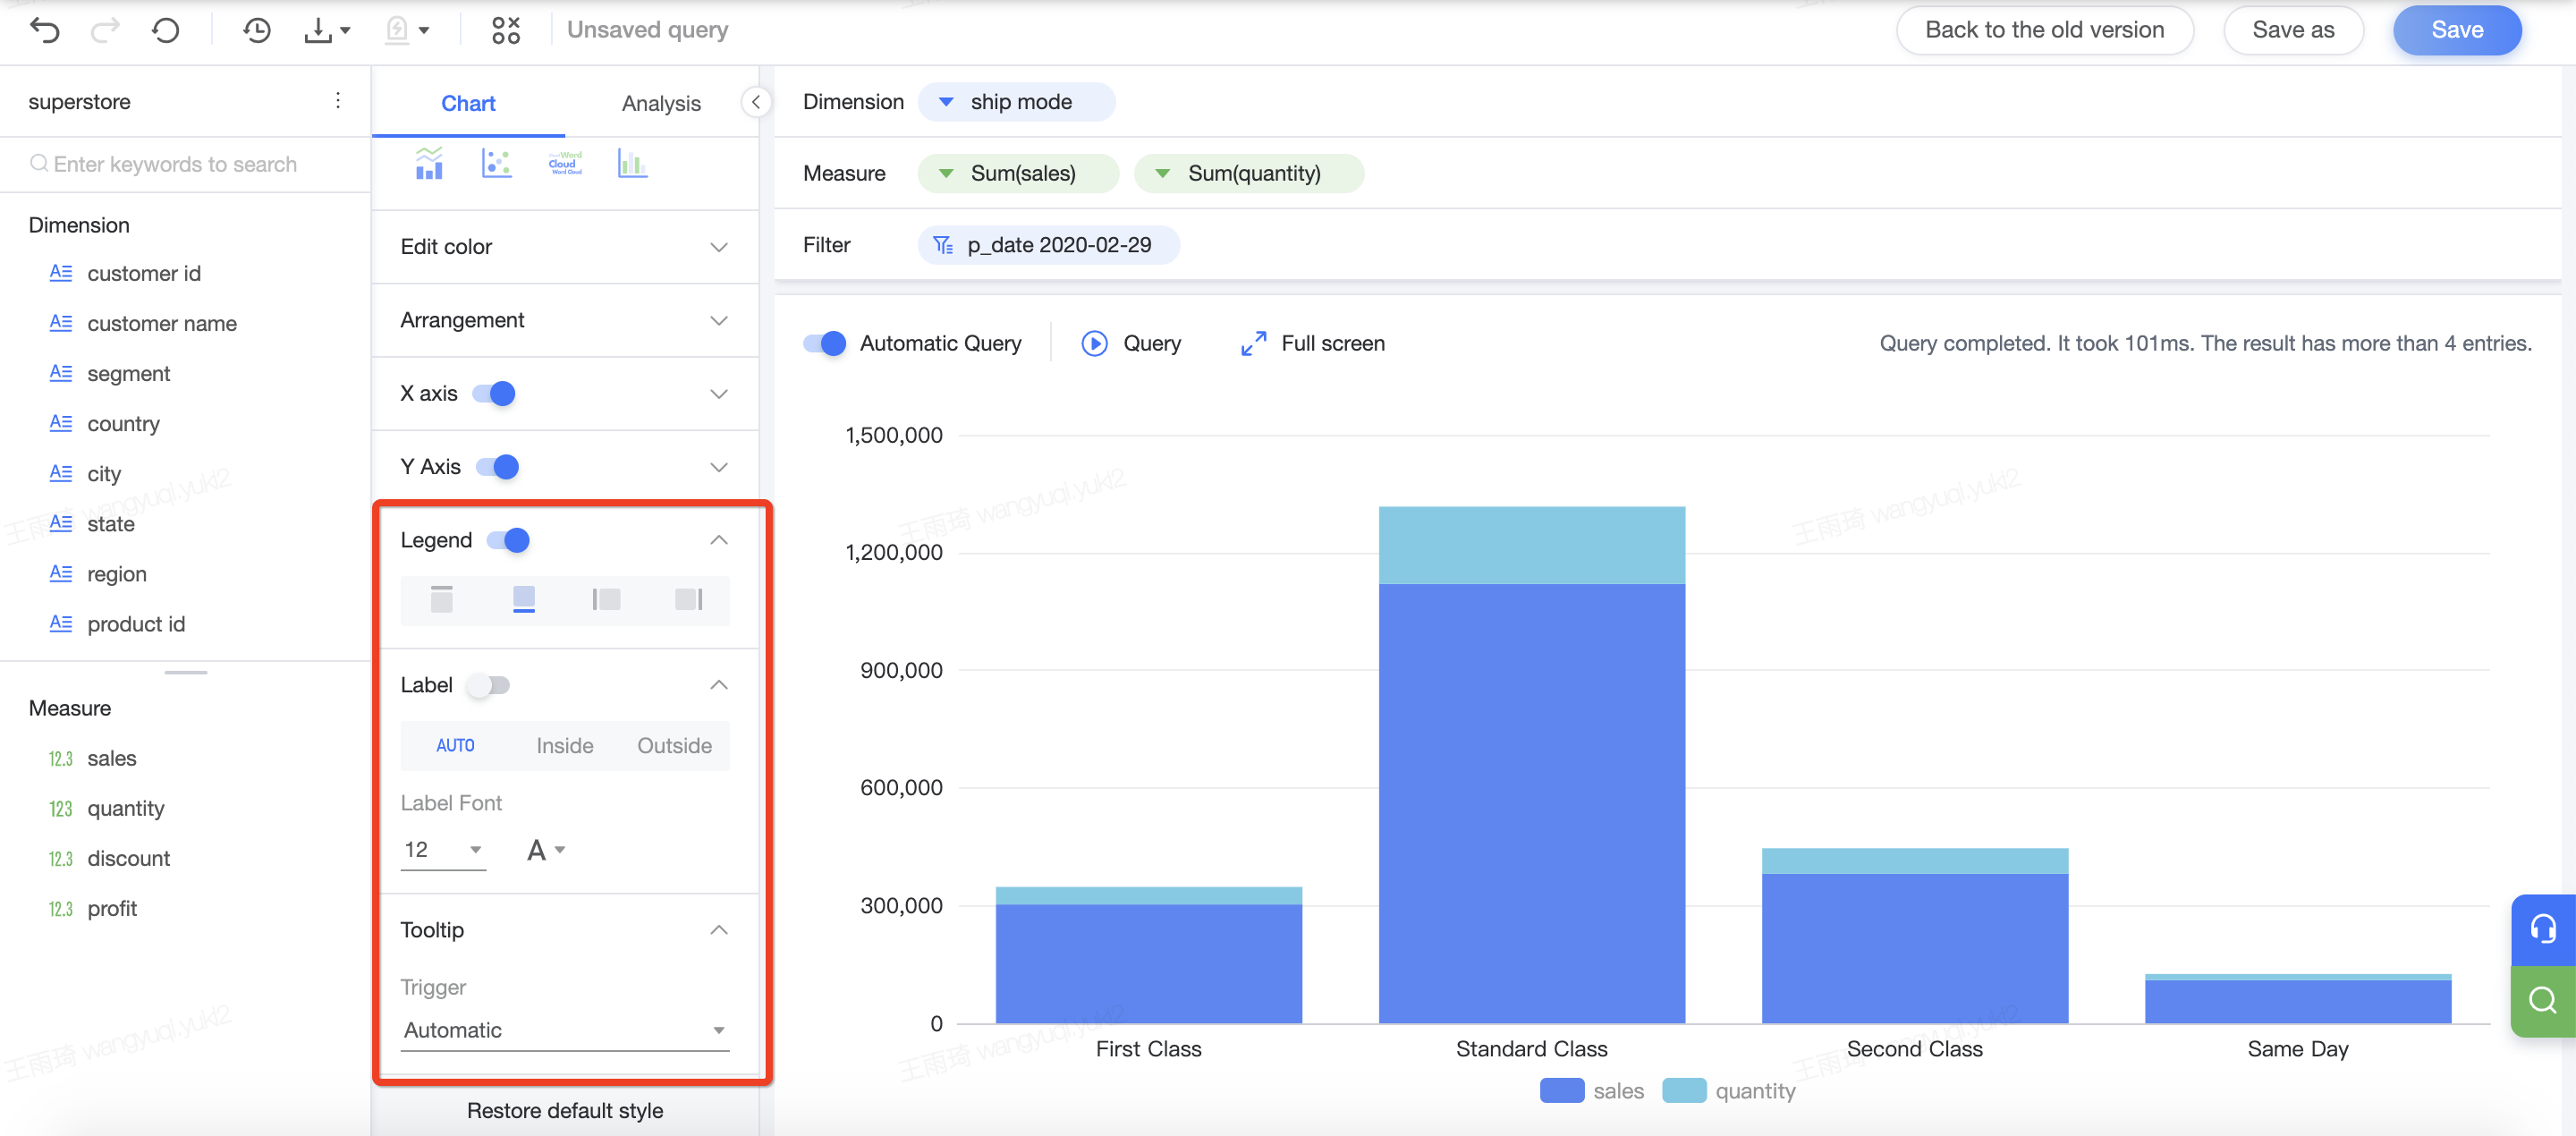Enable the Label switch
Image resolution: width=2576 pixels, height=1136 pixels.
(488, 685)
